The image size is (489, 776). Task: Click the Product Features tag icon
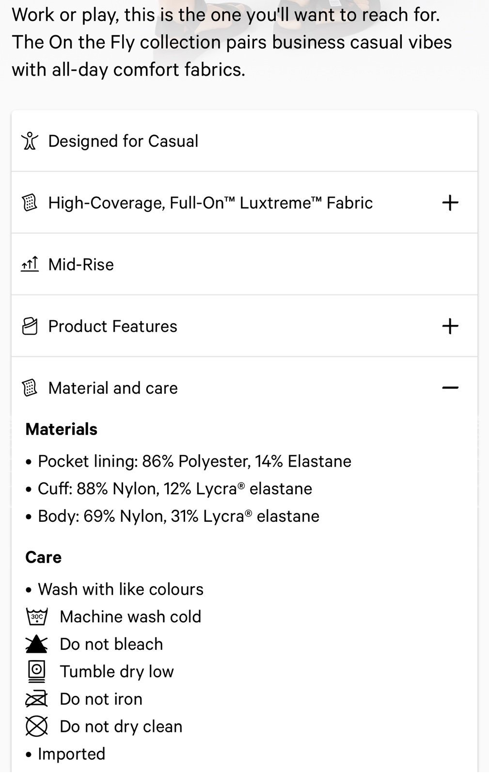click(30, 326)
